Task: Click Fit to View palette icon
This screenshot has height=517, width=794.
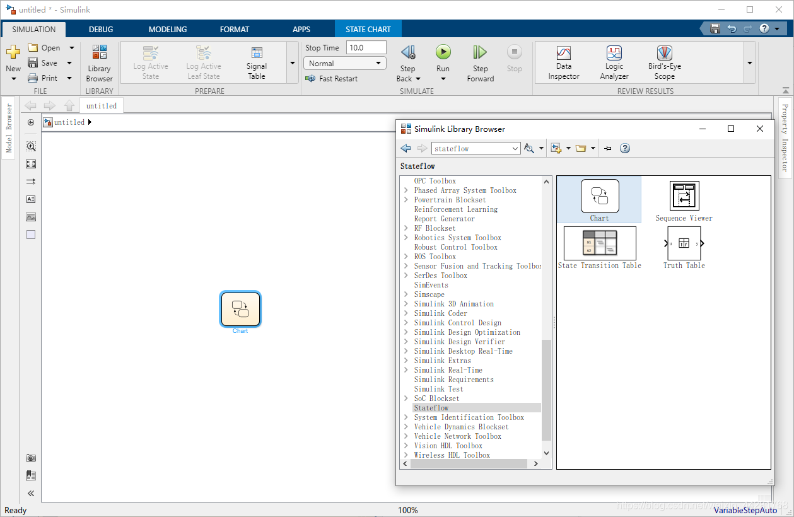Action: click(31, 164)
